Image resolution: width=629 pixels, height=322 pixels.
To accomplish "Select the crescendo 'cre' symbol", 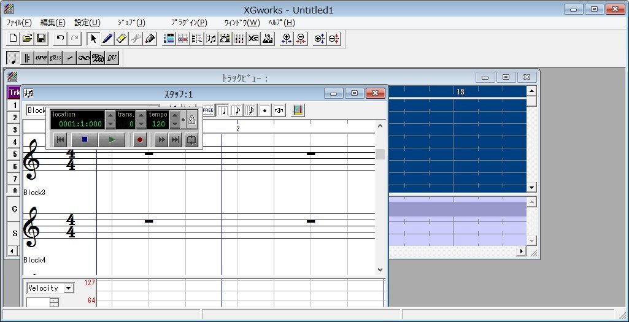I will point(41,58).
